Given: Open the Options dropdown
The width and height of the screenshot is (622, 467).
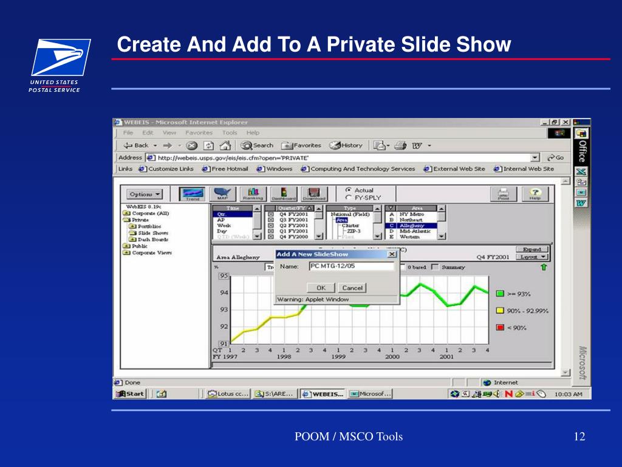Looking at the screenshot, I should [x=145, y=194].
